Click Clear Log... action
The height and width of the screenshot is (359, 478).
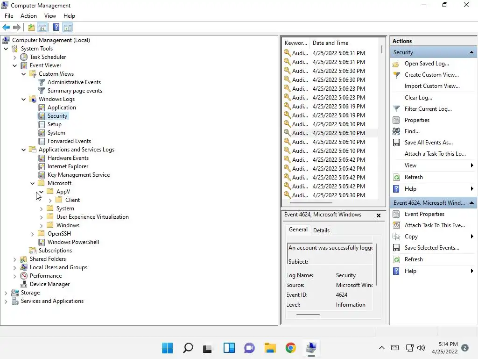pyautogui.click(x=418, y=98)
